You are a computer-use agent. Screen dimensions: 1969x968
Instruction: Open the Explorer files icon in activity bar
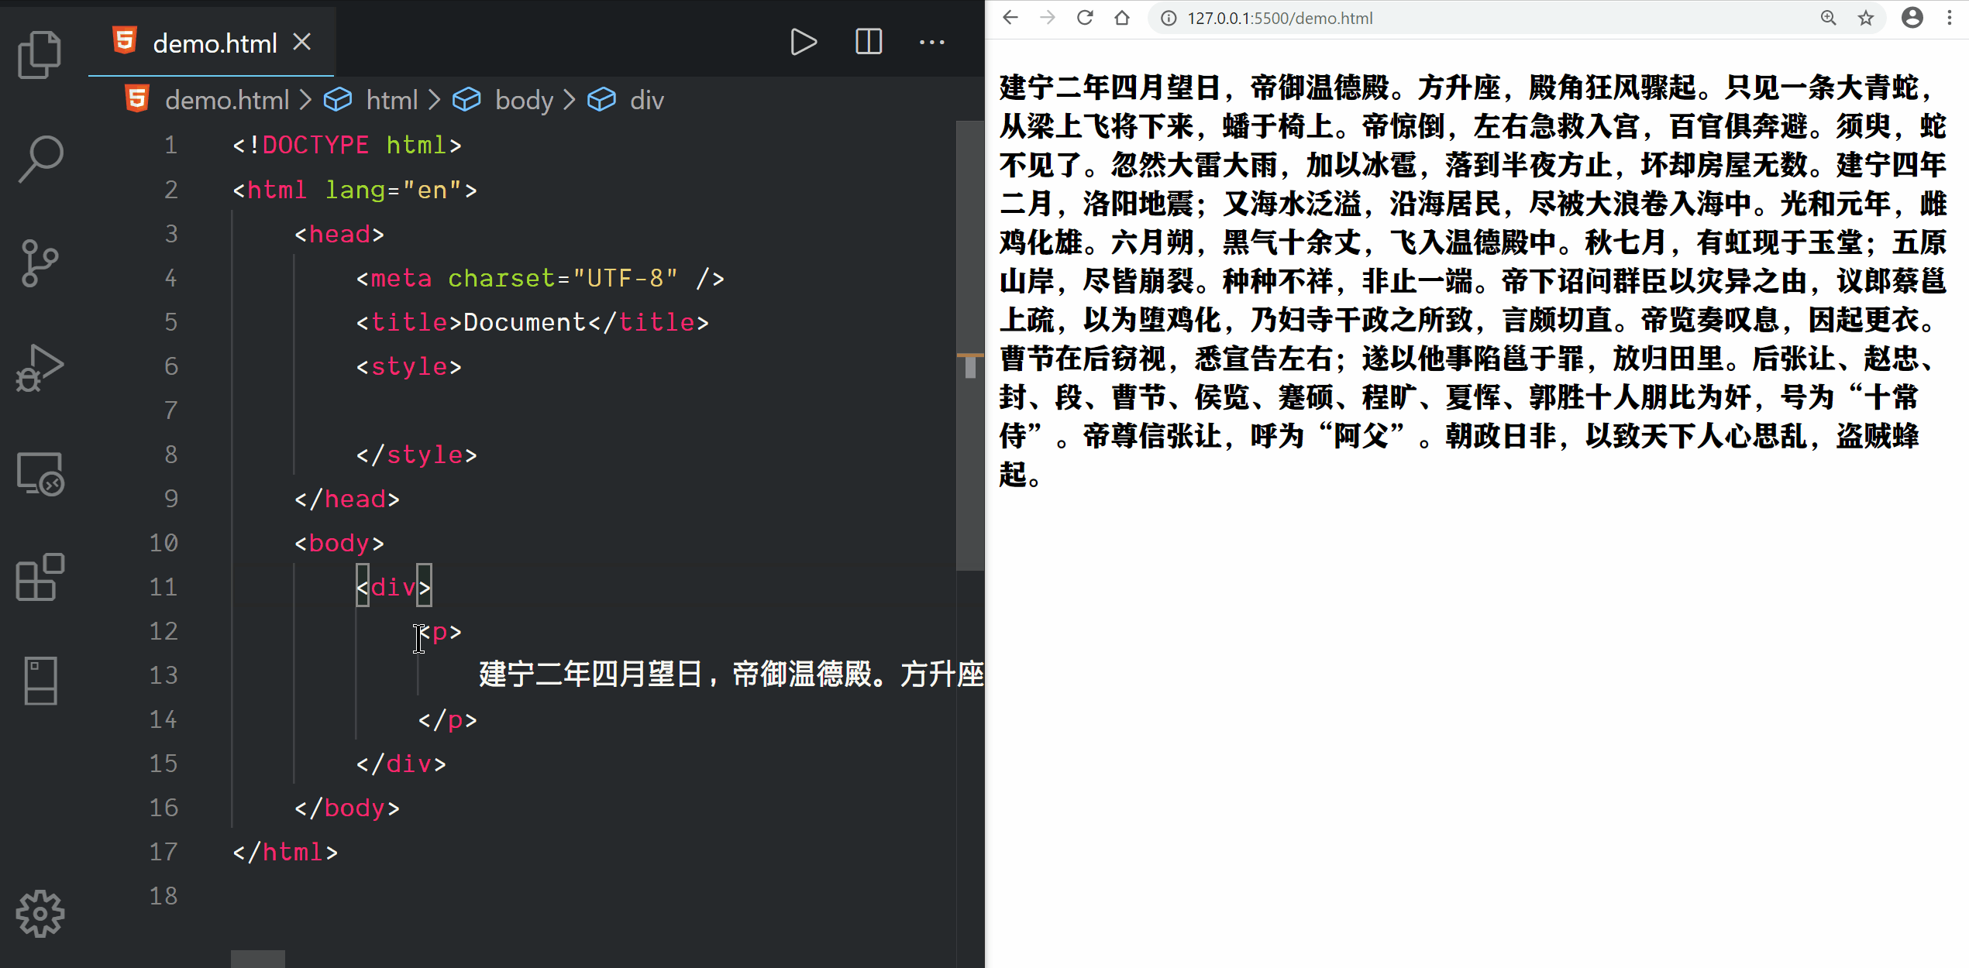point(40,54)
